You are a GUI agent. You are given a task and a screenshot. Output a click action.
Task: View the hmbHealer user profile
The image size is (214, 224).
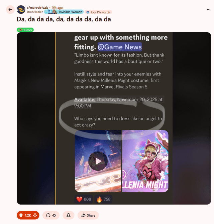coord(35,12)
